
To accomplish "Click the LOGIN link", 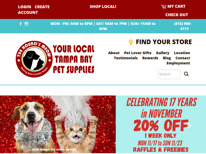I will [x=24, y=7].
